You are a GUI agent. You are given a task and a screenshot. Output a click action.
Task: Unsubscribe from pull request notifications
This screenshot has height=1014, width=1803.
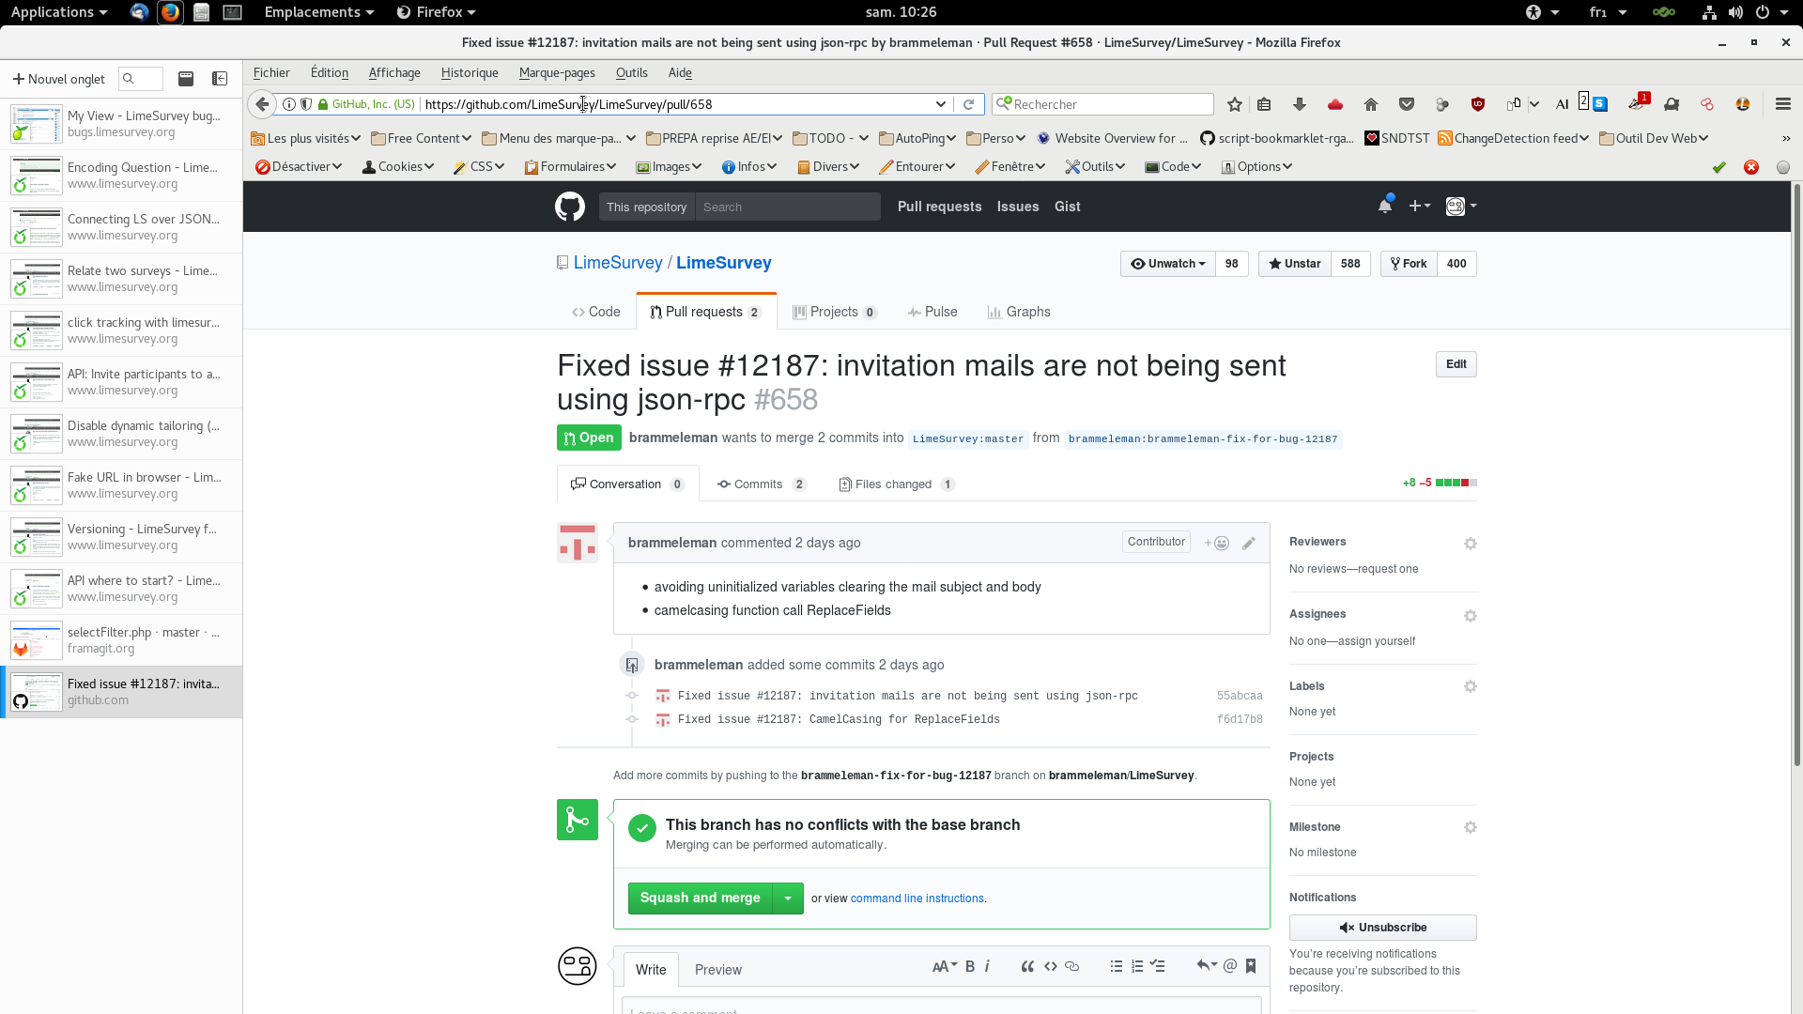(x=1382, y=928)
